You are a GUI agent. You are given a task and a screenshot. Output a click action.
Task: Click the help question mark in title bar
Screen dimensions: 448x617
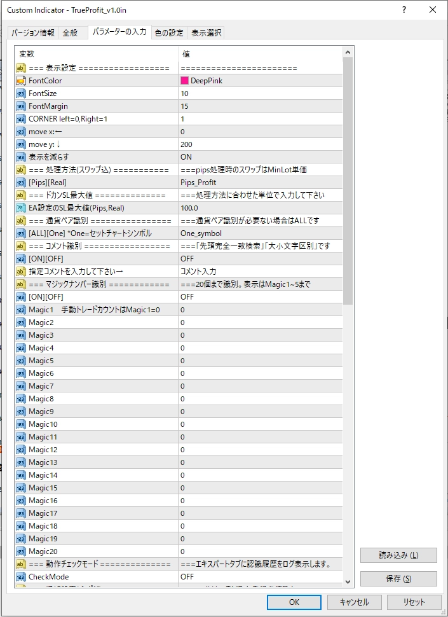click(404, 10)
